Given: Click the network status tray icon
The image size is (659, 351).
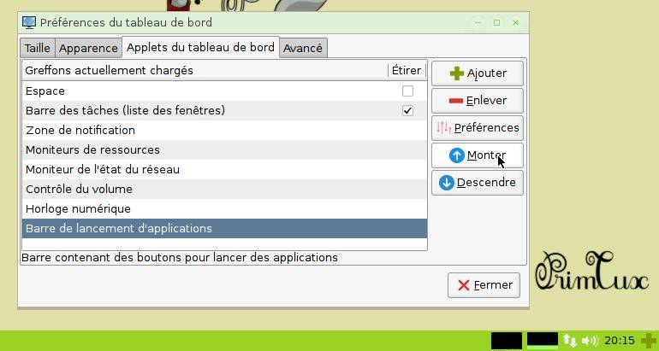Looking at the screenshot, I should pyautogui.click(x=569, y=340).
